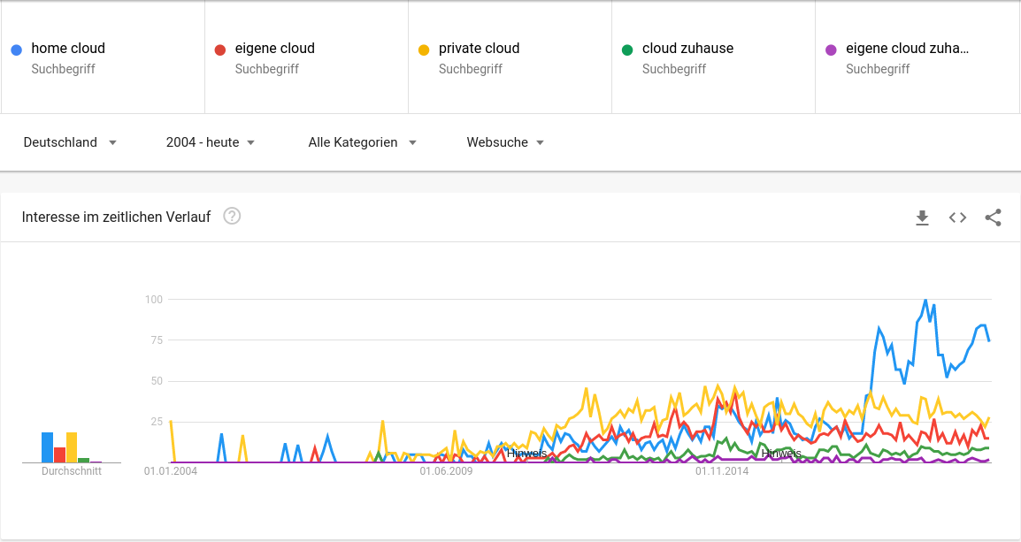Open the truncated 'eigene cloud zuha...' term

click(x=907, y=49)
